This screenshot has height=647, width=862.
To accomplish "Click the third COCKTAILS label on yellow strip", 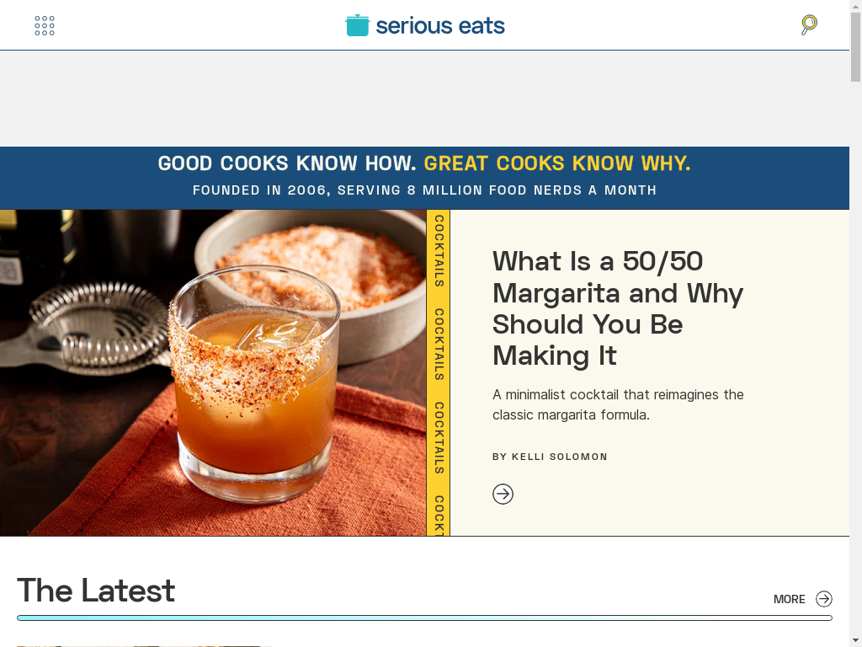I will [x=439, y=438].
